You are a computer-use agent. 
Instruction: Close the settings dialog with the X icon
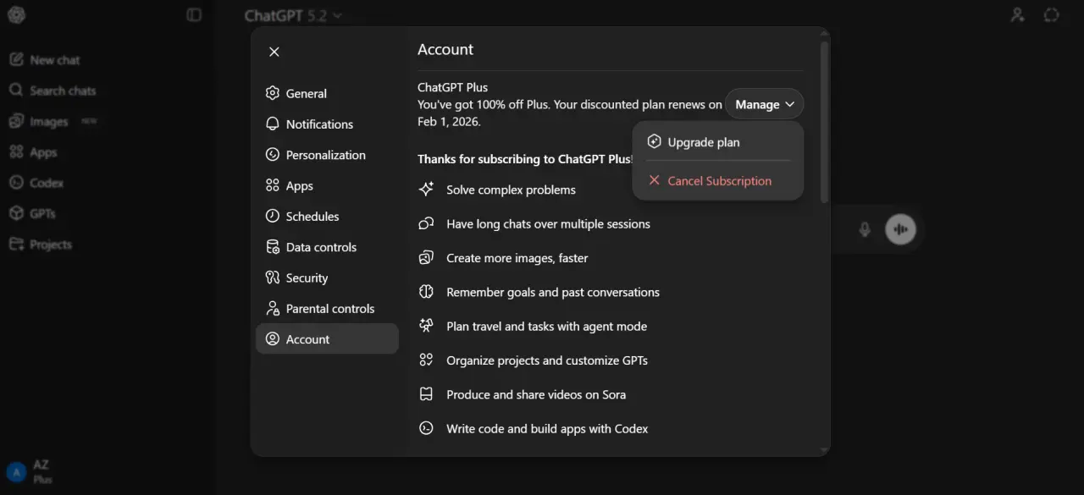(274, 52)
